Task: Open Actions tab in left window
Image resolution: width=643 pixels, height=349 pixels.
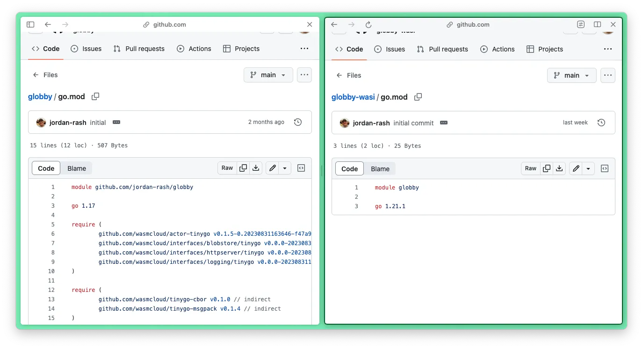Action: (x=194, y=49)
